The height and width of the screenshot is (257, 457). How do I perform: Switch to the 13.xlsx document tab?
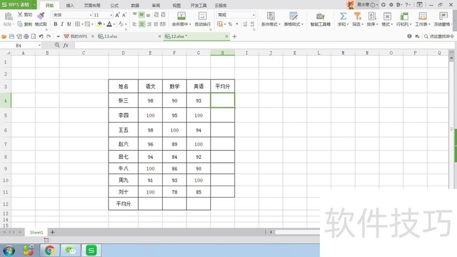pyautogui.click(x=130, y=37)
